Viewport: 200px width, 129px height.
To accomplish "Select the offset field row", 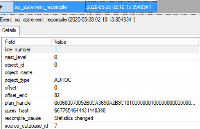I will click(101, 87).
